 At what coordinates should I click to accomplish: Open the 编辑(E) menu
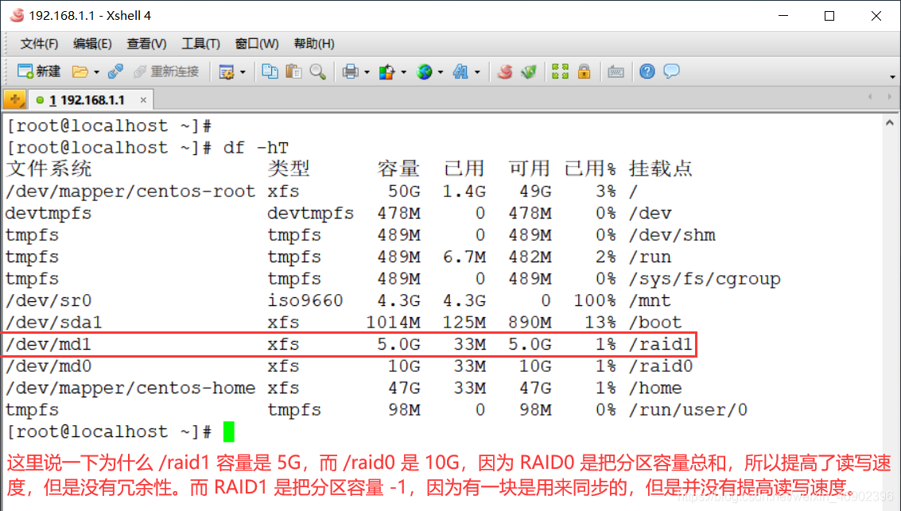click(x=92, y=44)
